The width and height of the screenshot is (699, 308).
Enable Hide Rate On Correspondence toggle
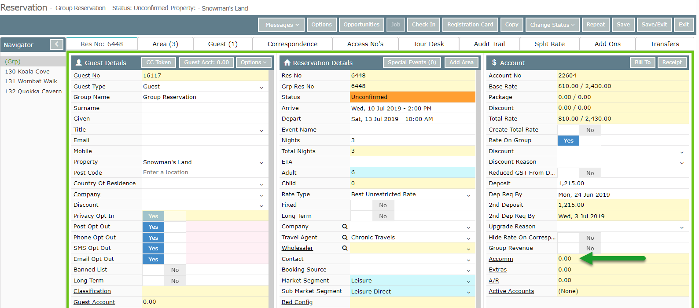pyautogui.click(x=579, y=238)
